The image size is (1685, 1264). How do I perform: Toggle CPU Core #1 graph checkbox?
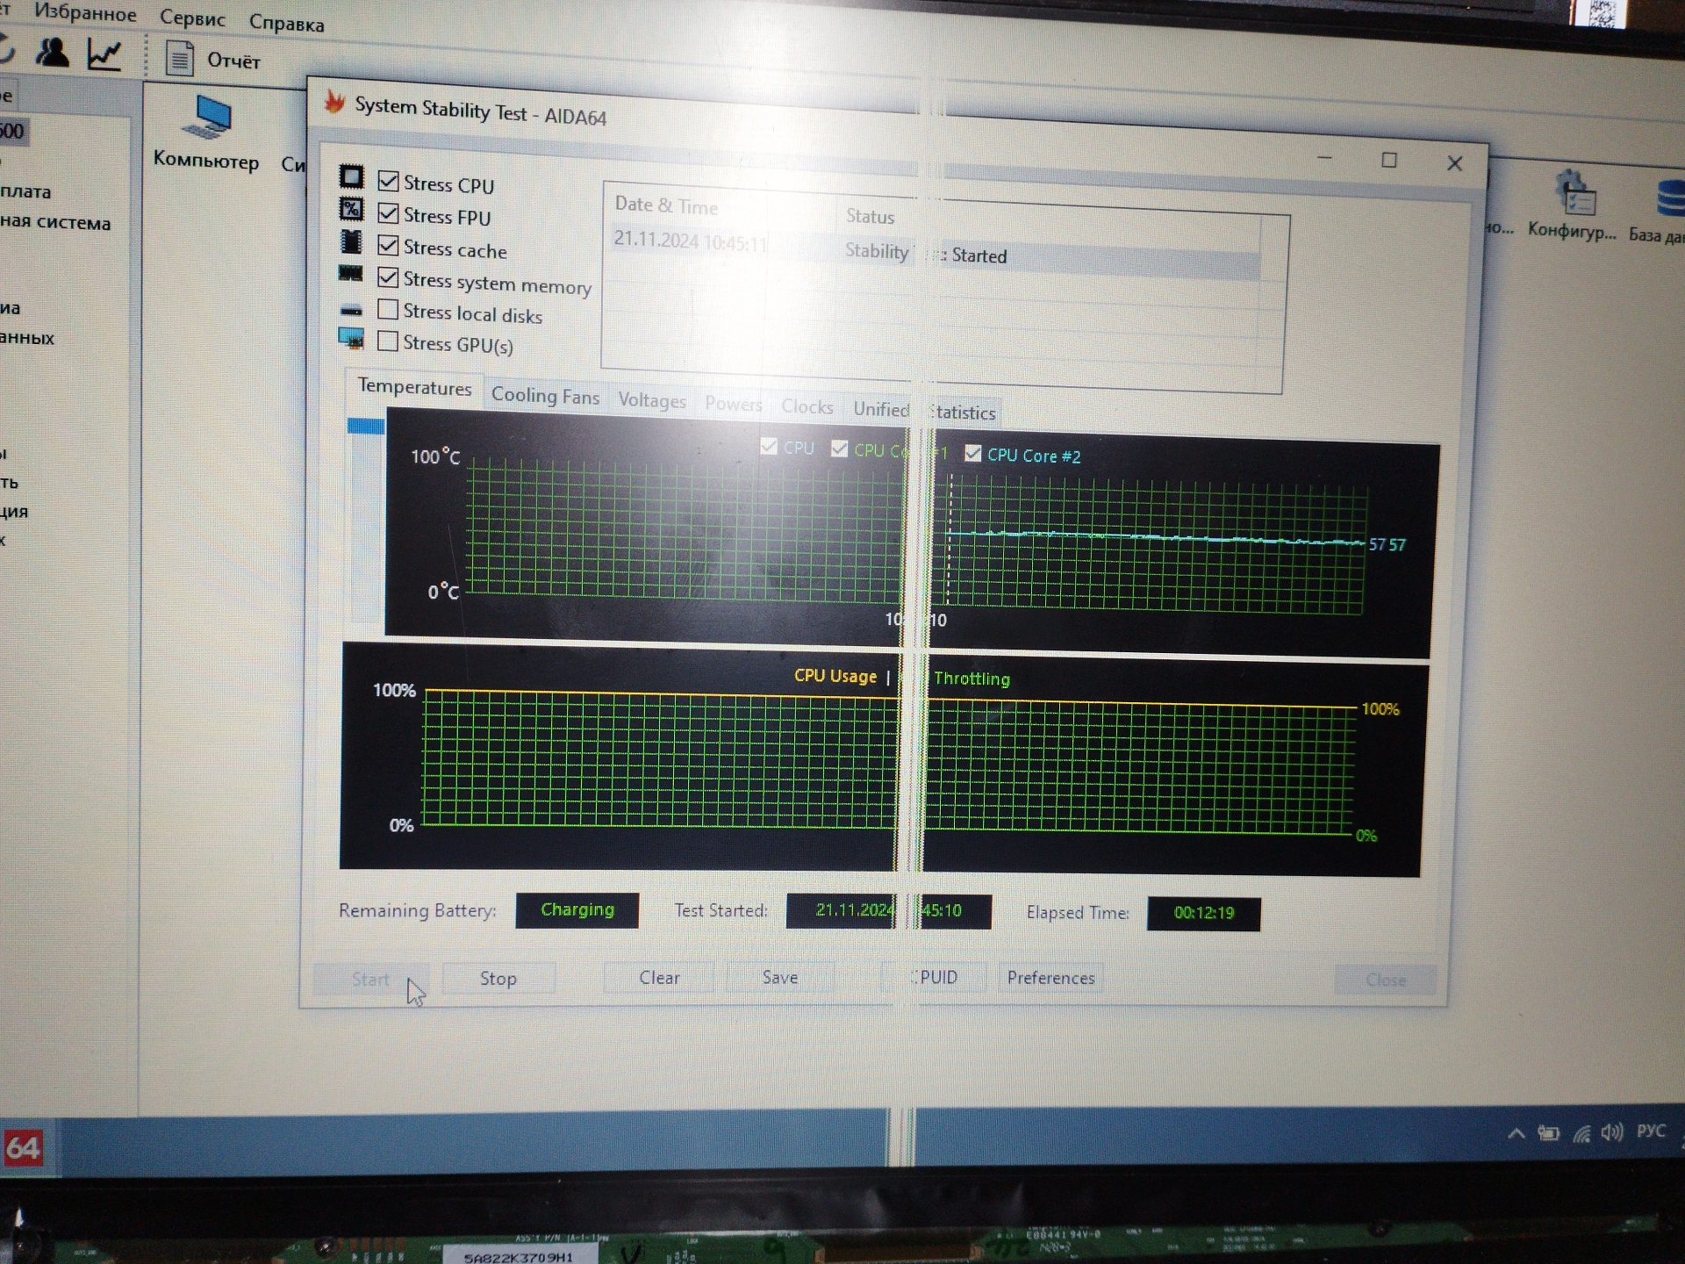coord(840,449)
